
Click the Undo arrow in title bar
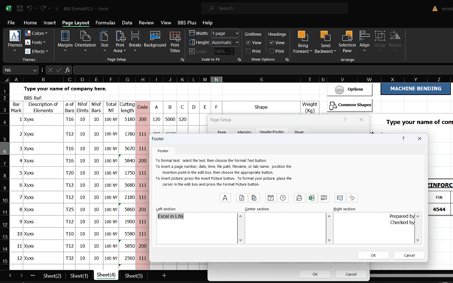click(29, 9)
